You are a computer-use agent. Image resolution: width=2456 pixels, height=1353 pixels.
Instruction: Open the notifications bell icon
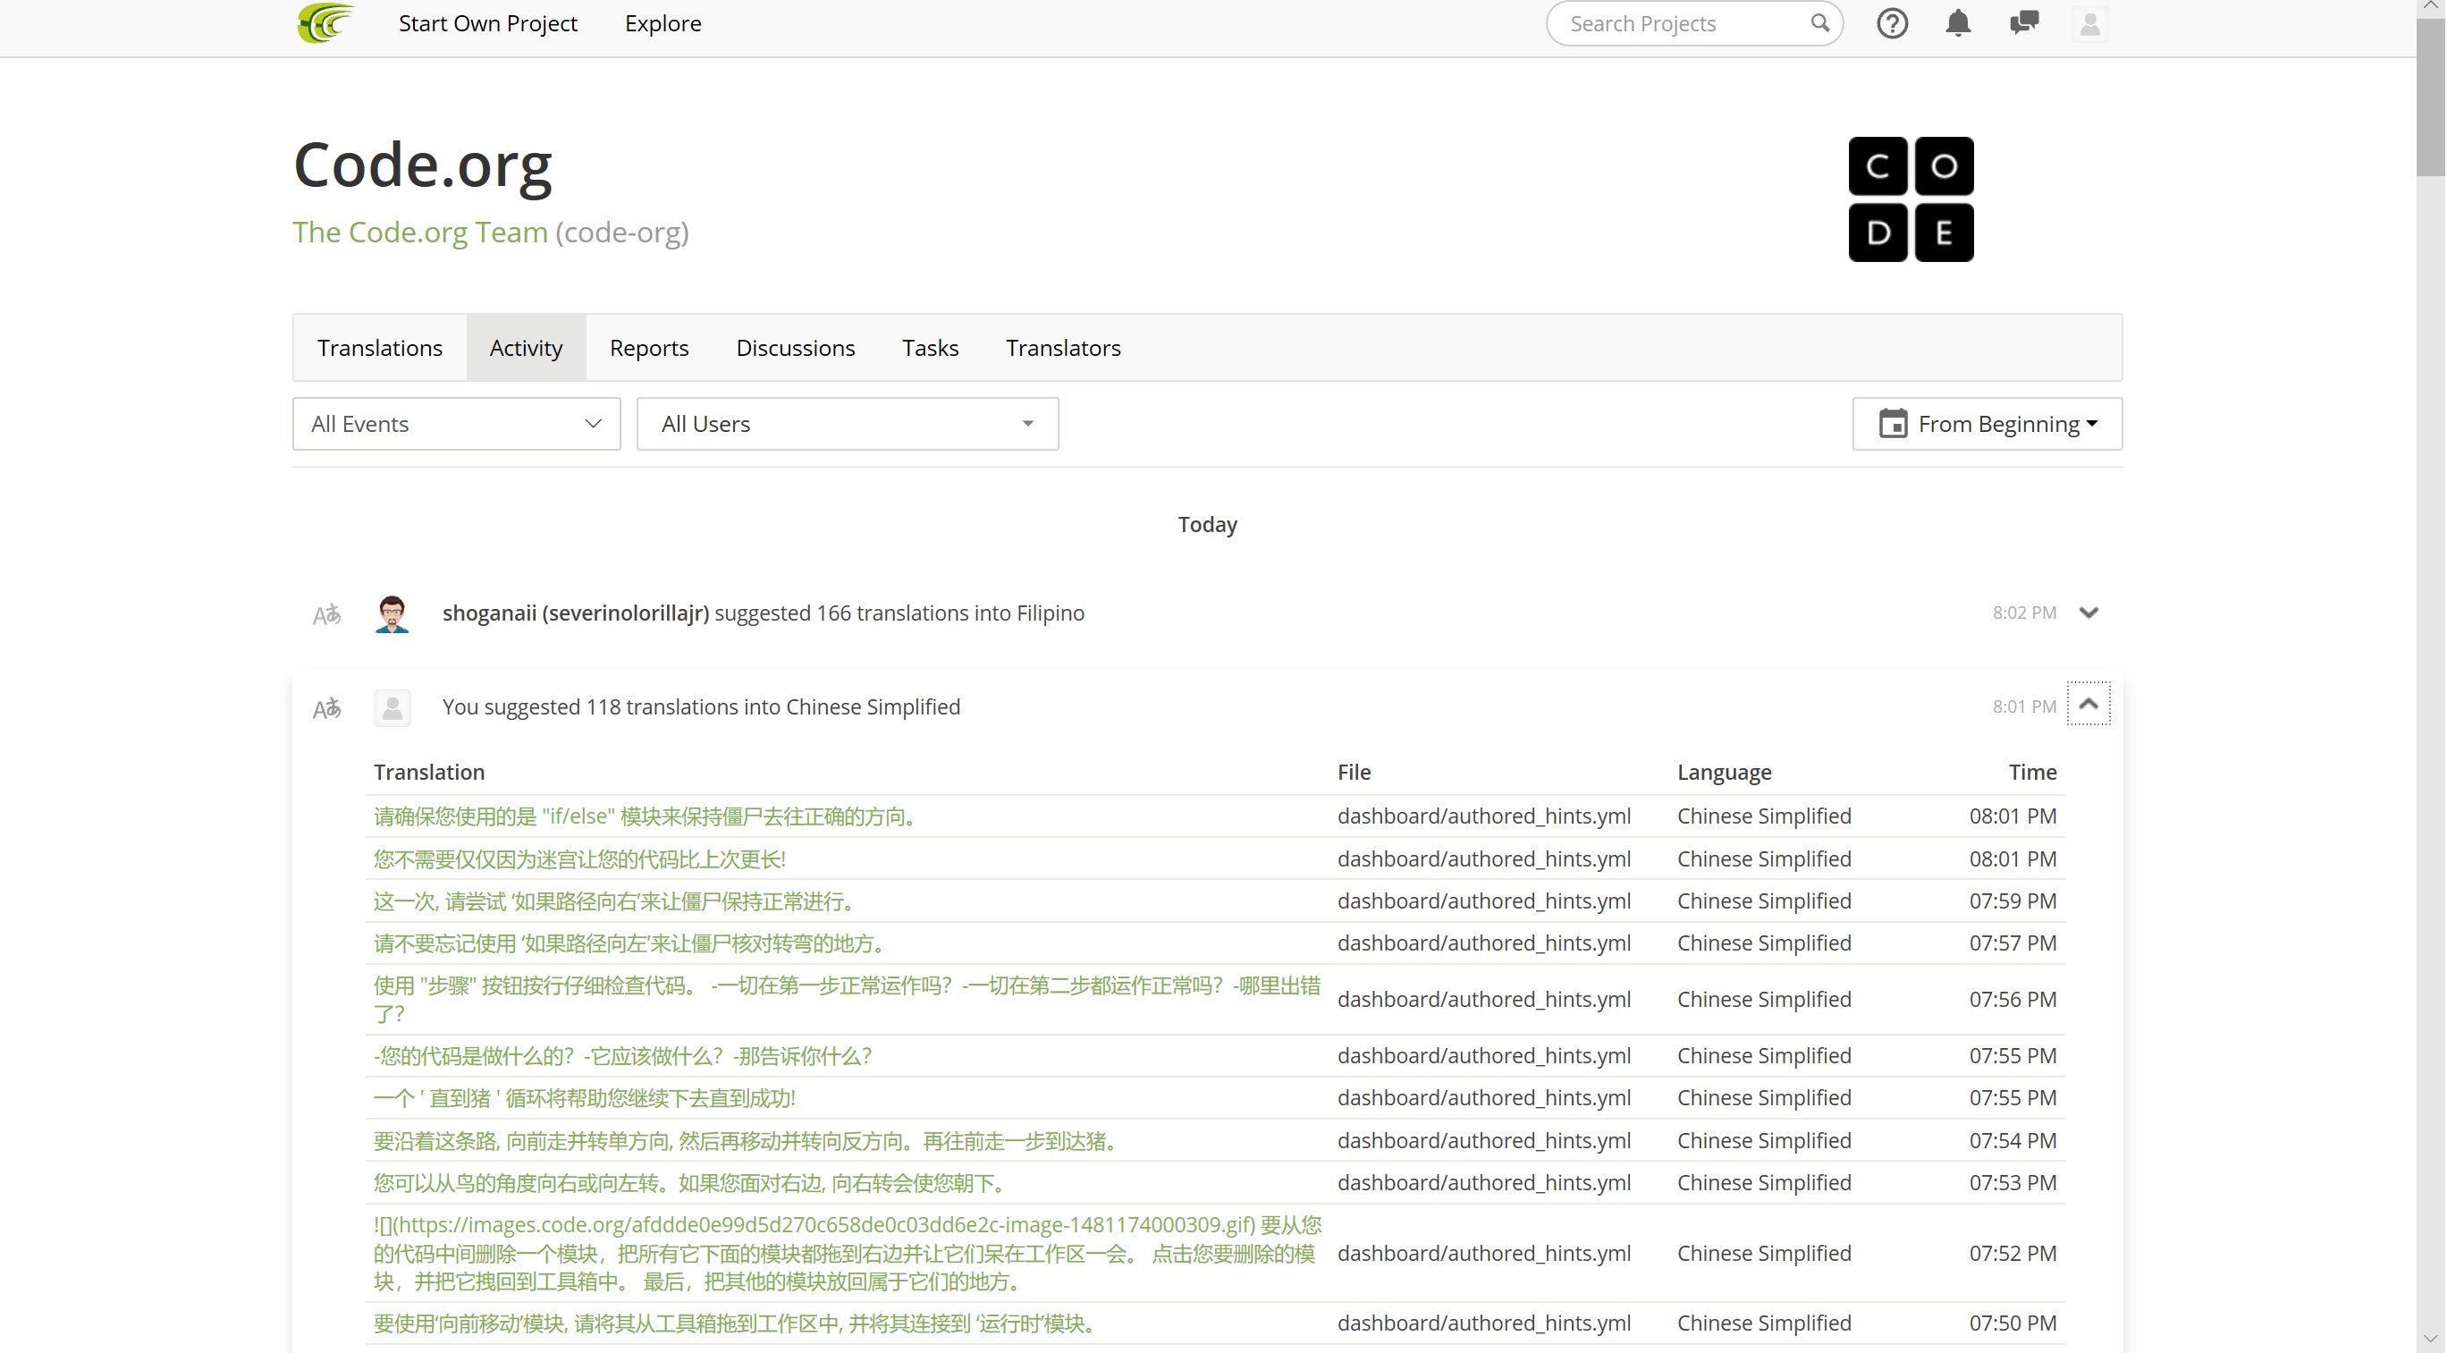click(1957, 23)
